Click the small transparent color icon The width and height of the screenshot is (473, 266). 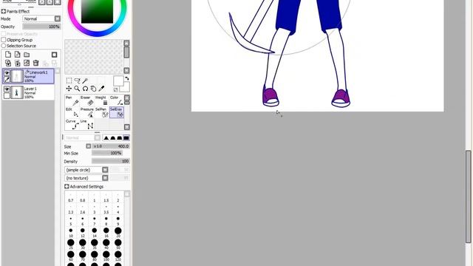click(x=115, y=90)
